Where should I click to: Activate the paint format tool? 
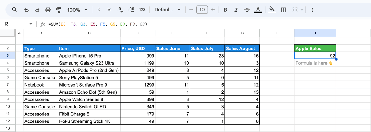pos(59,10)
